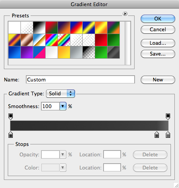Select the orange-to-yellow gradient preset
The height and width of the screenshot is (188, 179).
[64, 53]
